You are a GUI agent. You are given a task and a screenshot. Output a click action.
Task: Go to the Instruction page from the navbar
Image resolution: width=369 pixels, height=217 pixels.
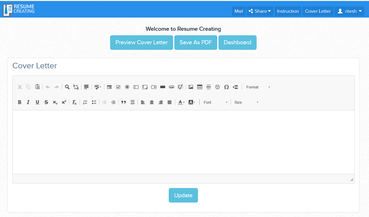(288, 11)
